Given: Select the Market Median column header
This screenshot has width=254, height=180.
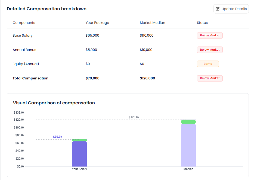Looking at the screenshot, I should (152, 23).
